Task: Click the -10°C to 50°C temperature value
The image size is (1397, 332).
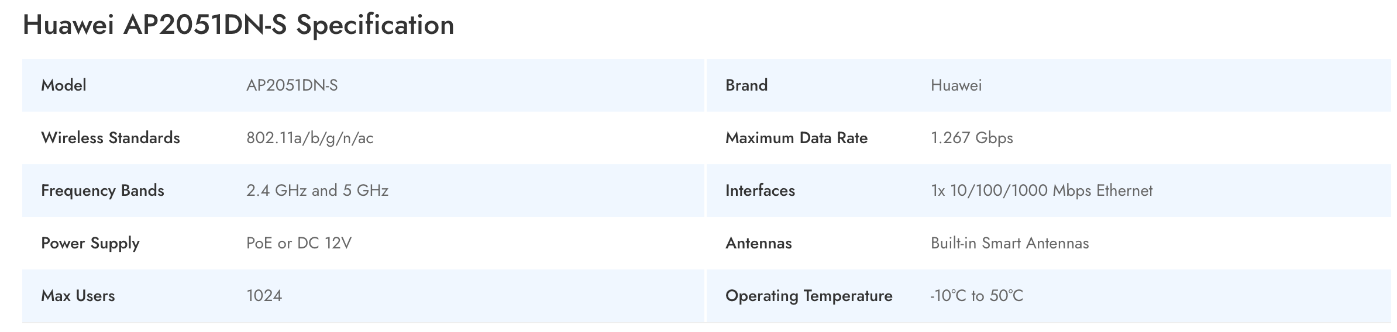Action: coord(977,296)
